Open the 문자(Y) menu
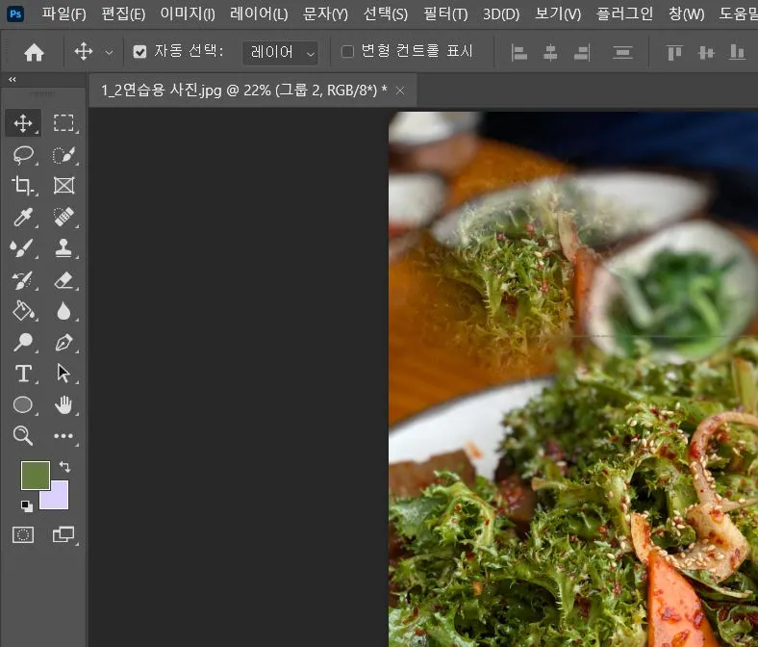 pos(325,13)
